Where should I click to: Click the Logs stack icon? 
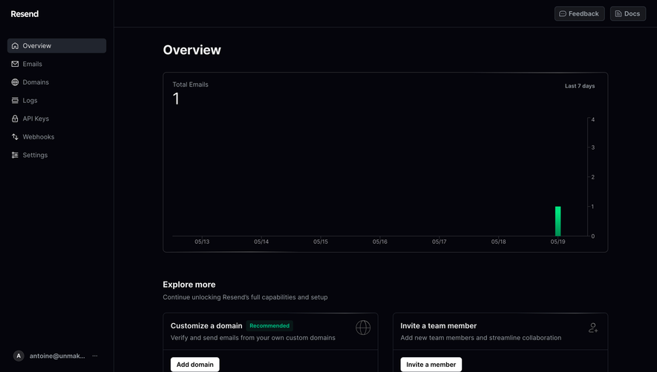(15, 101)
